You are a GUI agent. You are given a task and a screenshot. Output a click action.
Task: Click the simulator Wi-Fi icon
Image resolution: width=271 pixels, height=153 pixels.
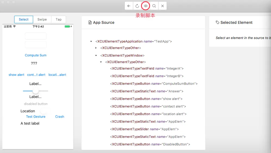coord(14,26)
